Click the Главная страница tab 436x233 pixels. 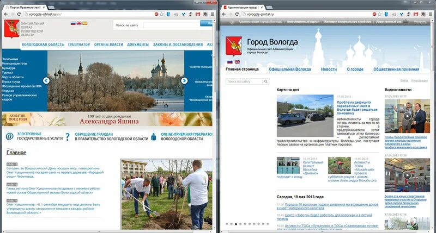click(x=242, y=70)
